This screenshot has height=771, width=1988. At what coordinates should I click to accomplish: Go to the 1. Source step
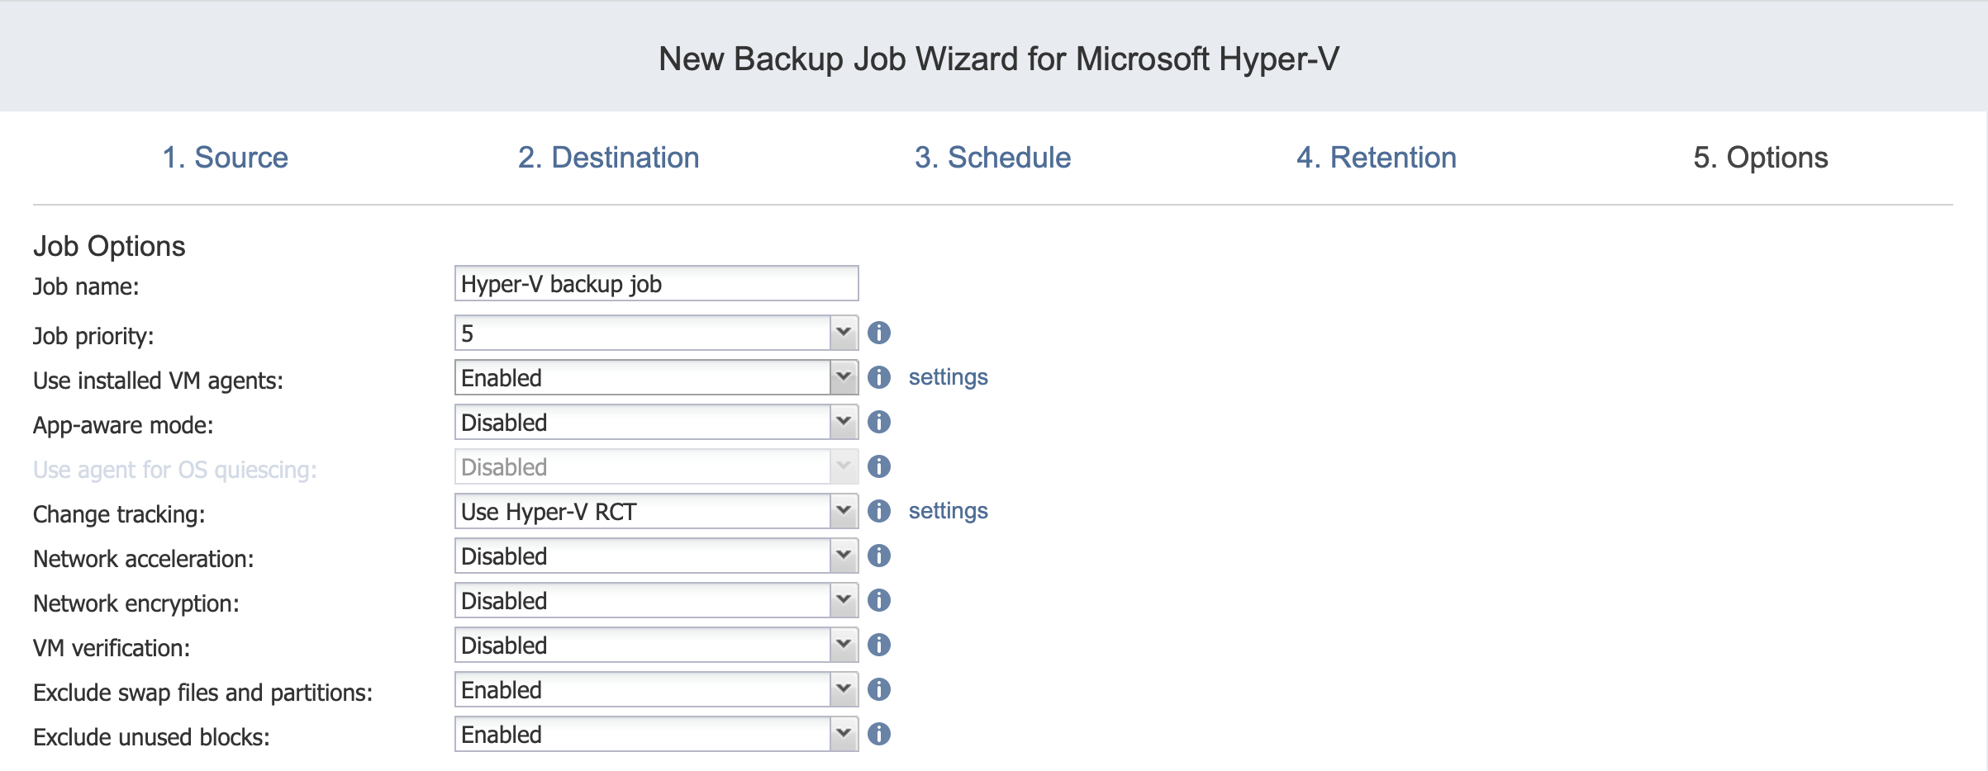[226, 157]
